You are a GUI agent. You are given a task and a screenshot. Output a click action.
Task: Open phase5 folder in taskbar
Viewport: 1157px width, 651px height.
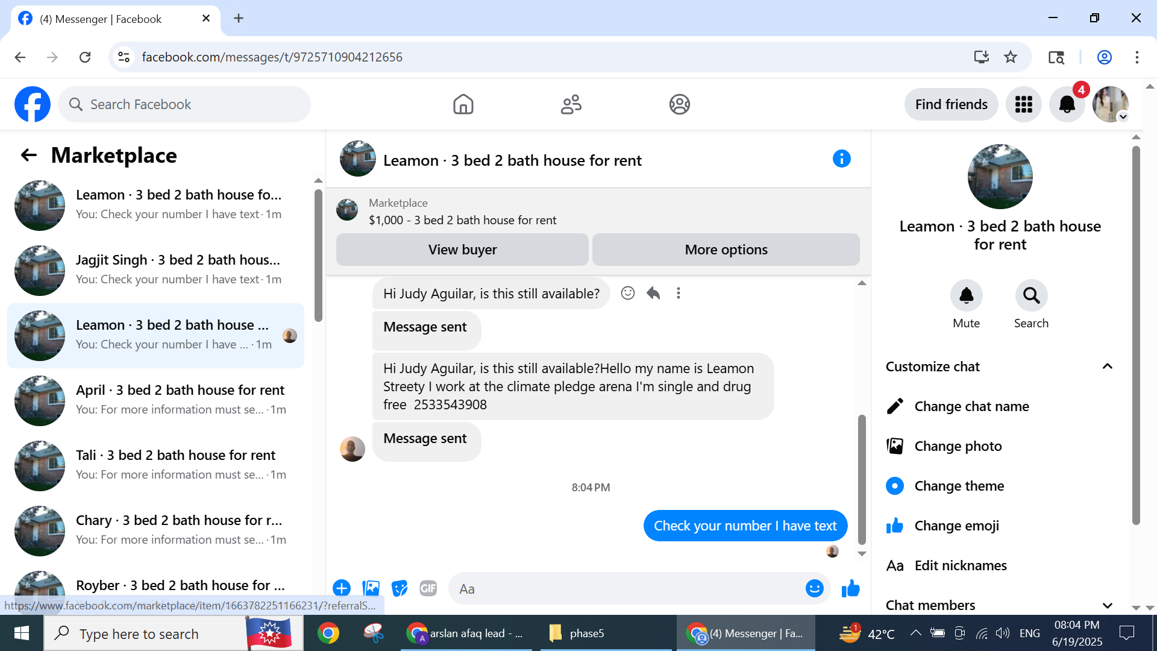pos(606,633)
